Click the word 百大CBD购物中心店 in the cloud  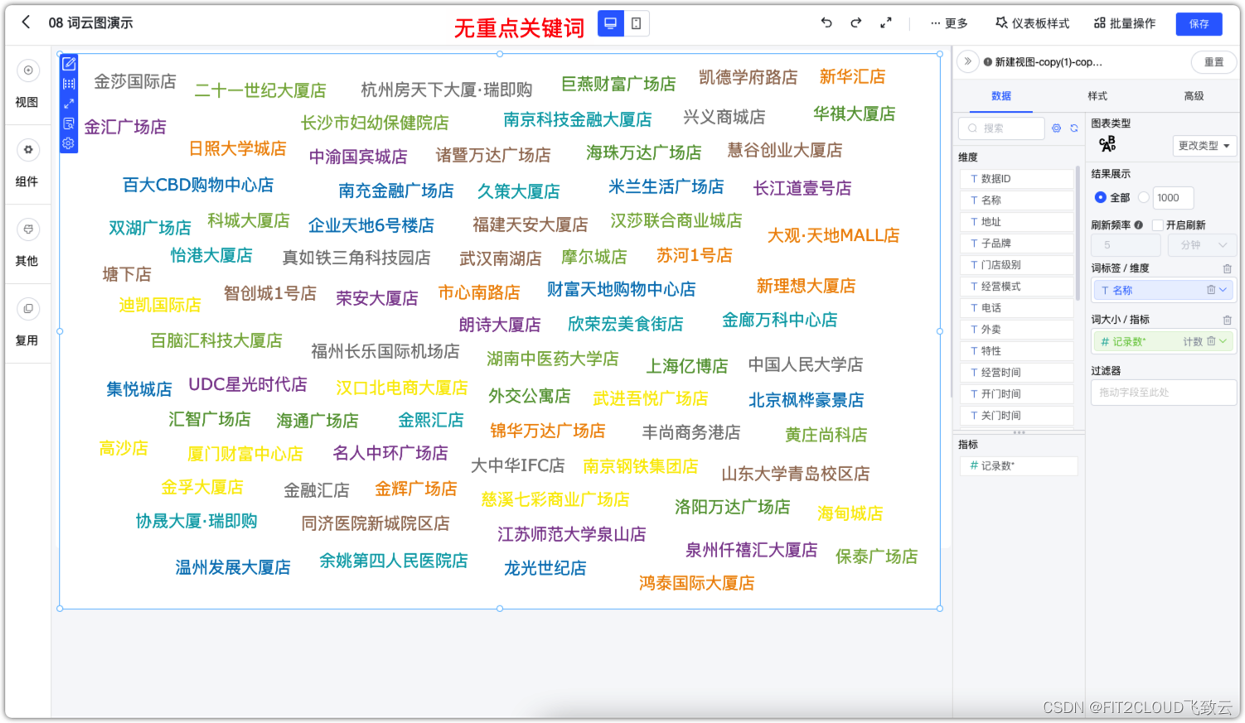(x=198, y=185)
